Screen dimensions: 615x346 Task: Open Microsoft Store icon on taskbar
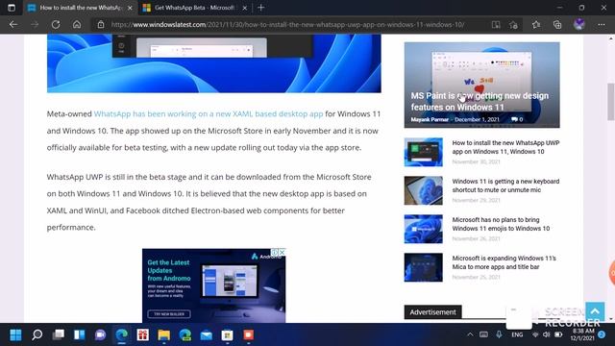(x=227, y=334)
